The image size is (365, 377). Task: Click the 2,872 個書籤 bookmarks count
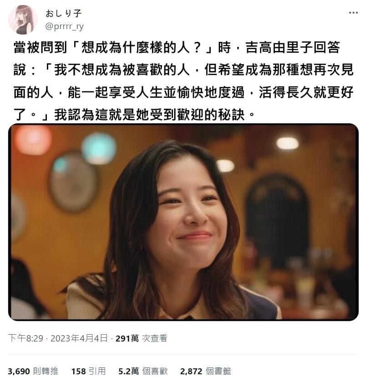(205, 371)
